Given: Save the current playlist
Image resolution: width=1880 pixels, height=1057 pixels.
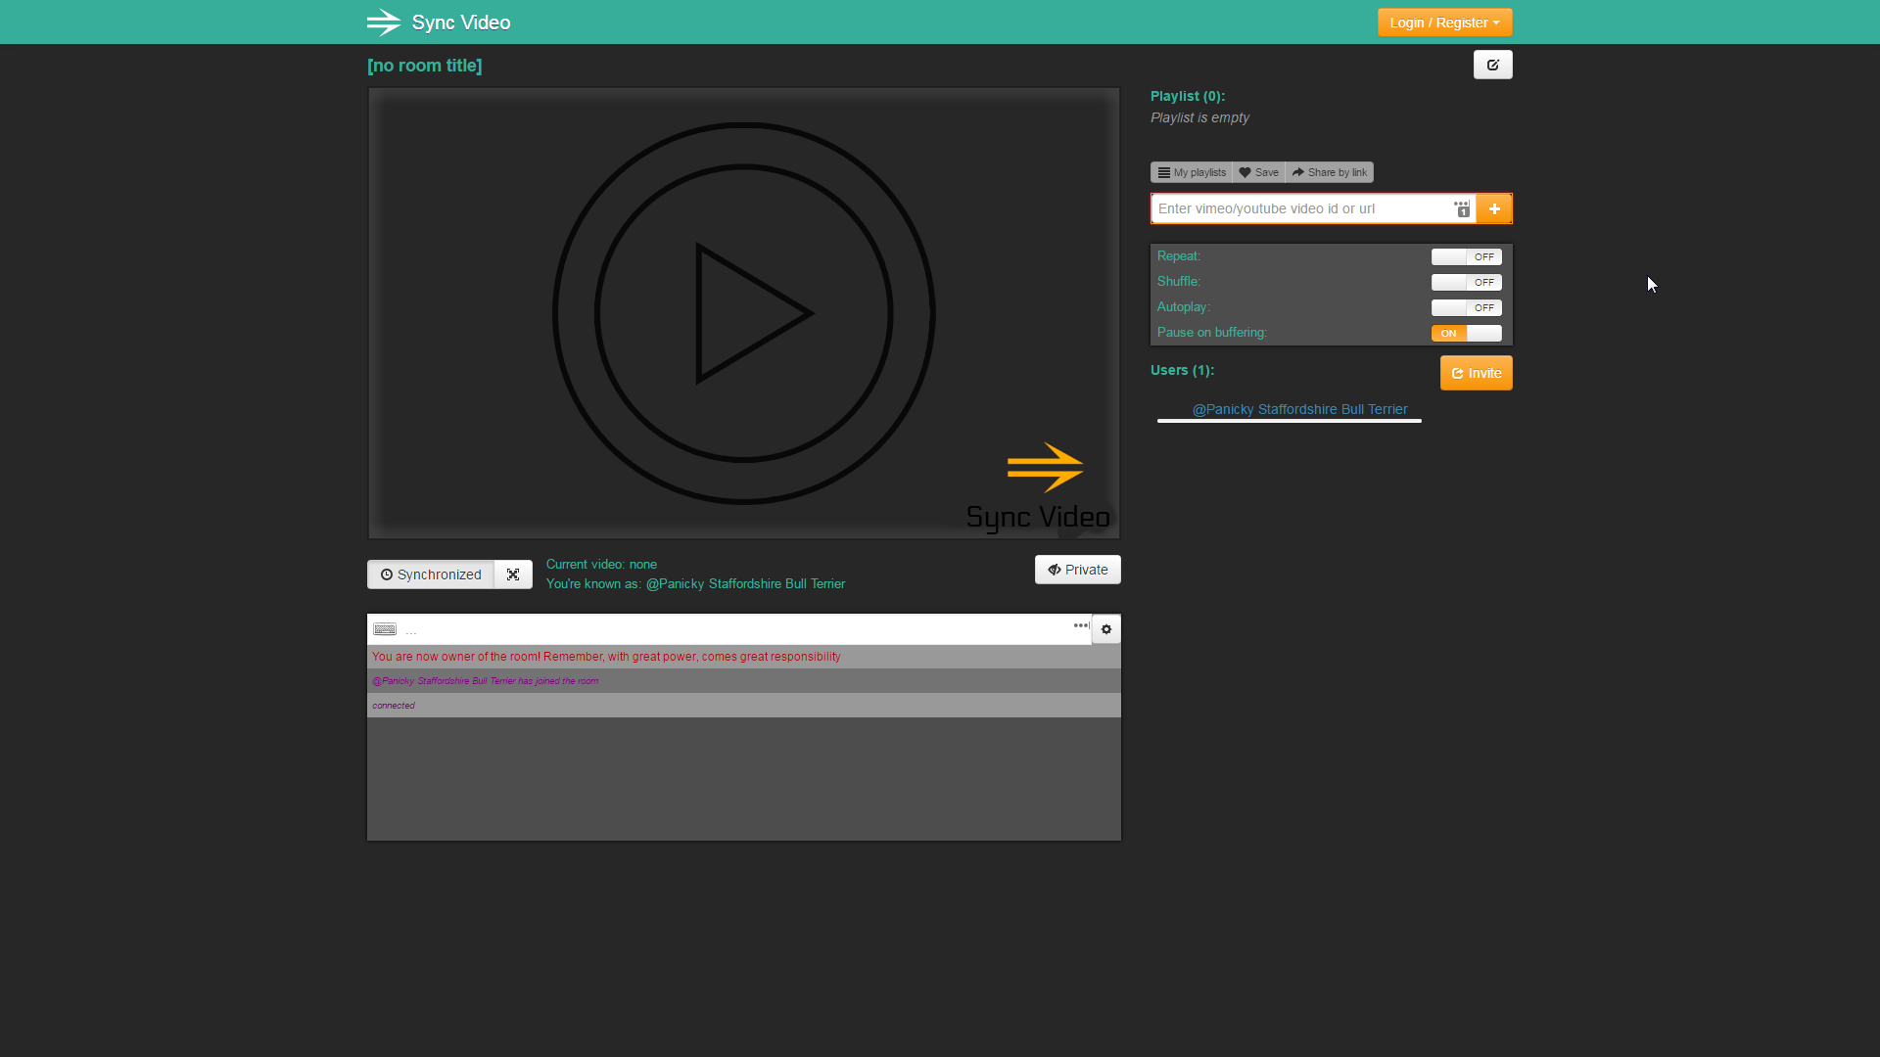Looking at the screenshot, I should 1259,172.
